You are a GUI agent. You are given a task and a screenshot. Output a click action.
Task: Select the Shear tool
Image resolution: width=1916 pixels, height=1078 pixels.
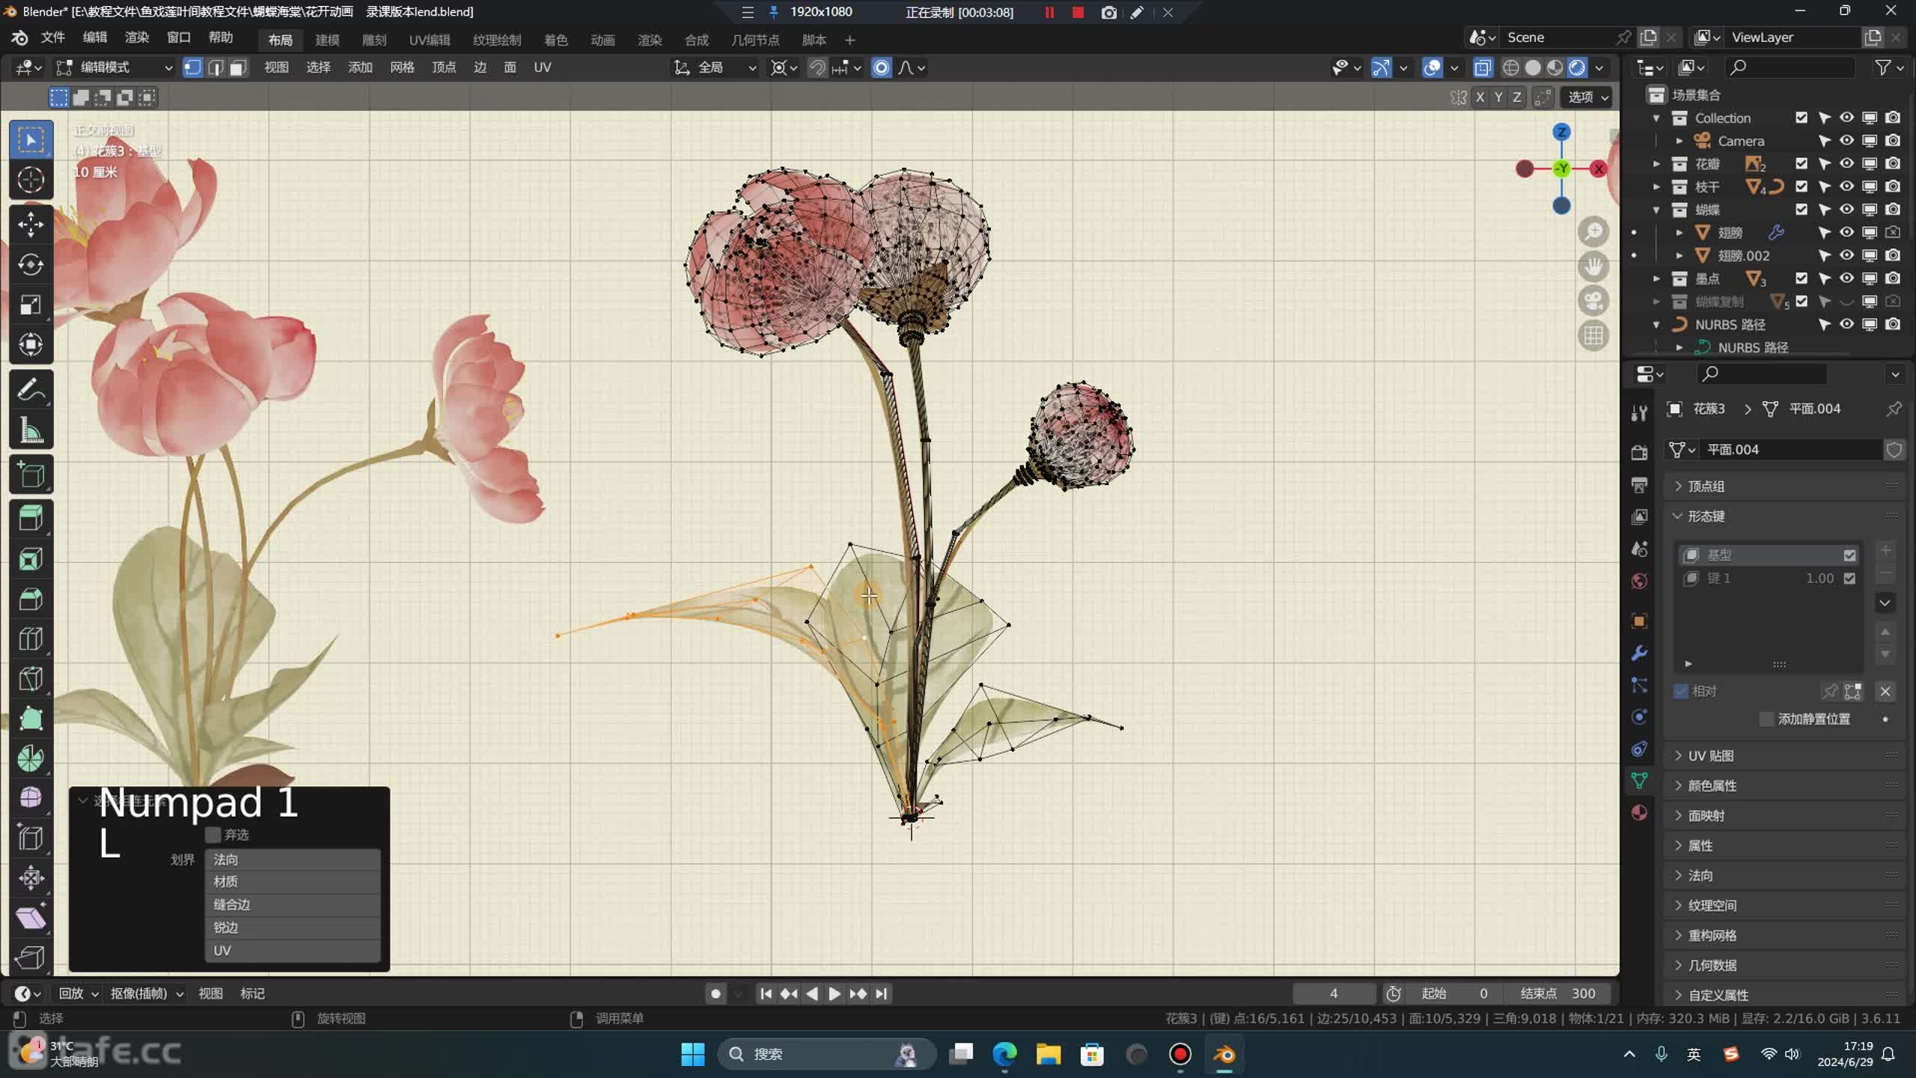point(31,918)
